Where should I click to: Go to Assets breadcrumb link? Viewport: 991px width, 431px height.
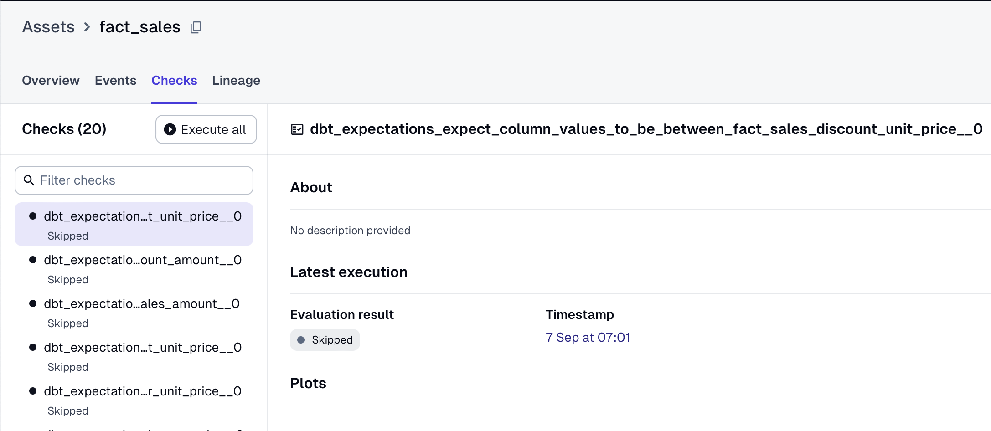tap(48, 27)
